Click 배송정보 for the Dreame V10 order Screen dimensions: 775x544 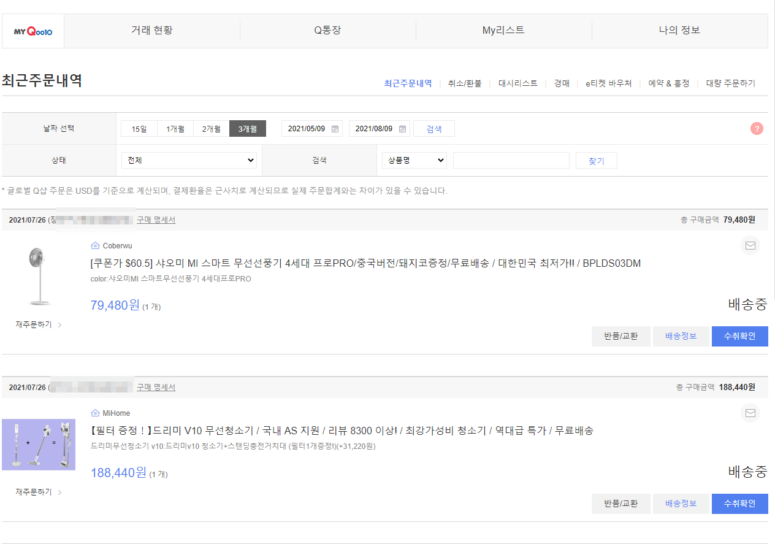click(x=681, y=504)
